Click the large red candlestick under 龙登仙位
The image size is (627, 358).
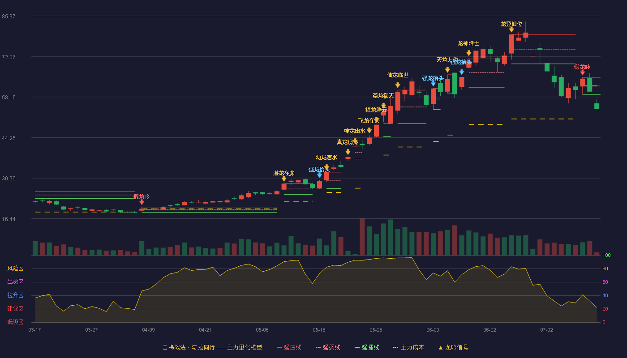[x=511, y=44]
